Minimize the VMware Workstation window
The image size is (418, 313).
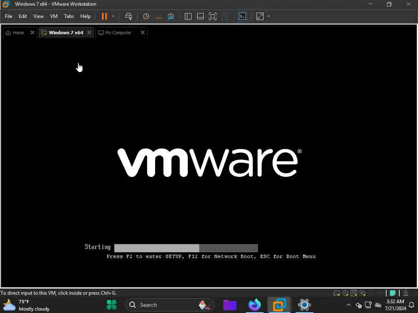click(x=370, y=4)
